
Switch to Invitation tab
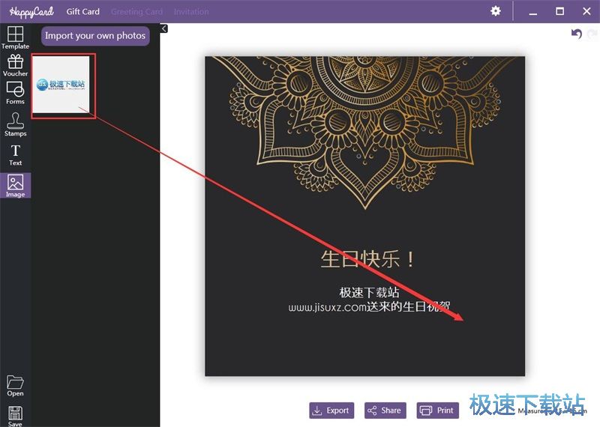[x=191, y=12]
